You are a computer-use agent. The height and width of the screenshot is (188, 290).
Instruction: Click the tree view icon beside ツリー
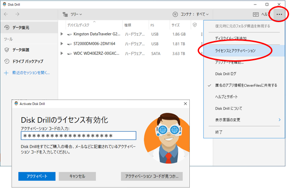point(65,14)
